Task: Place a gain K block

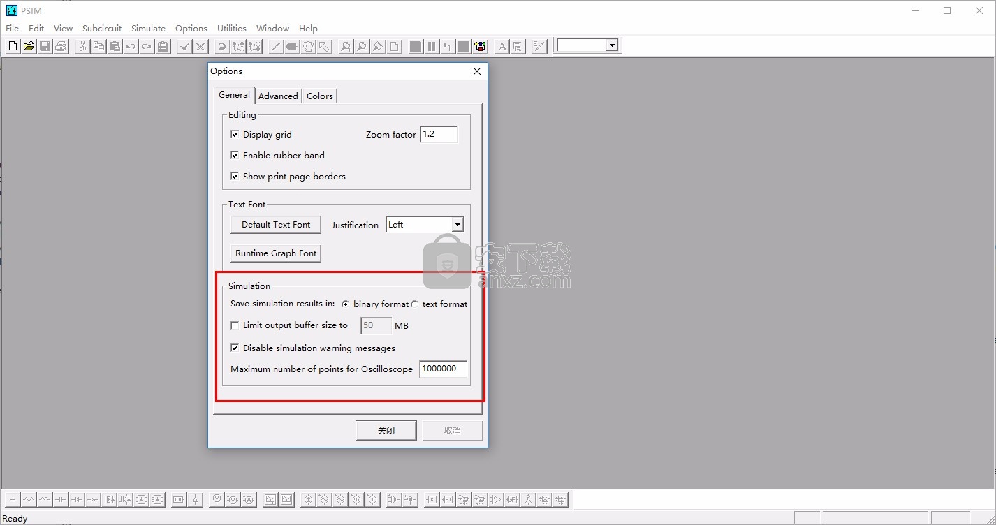Action: pyautogui.click(x=432, y=499)
